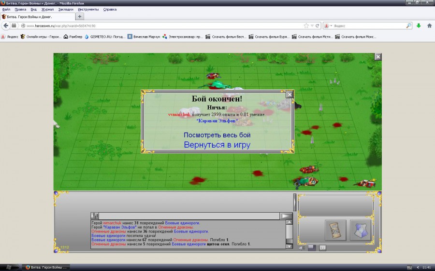Image resolution: width=435 pixels, height=271 pixels.
Task: Click the upper panel scrollbar handle
Action: pyautogui.click(x=295, y=203)
